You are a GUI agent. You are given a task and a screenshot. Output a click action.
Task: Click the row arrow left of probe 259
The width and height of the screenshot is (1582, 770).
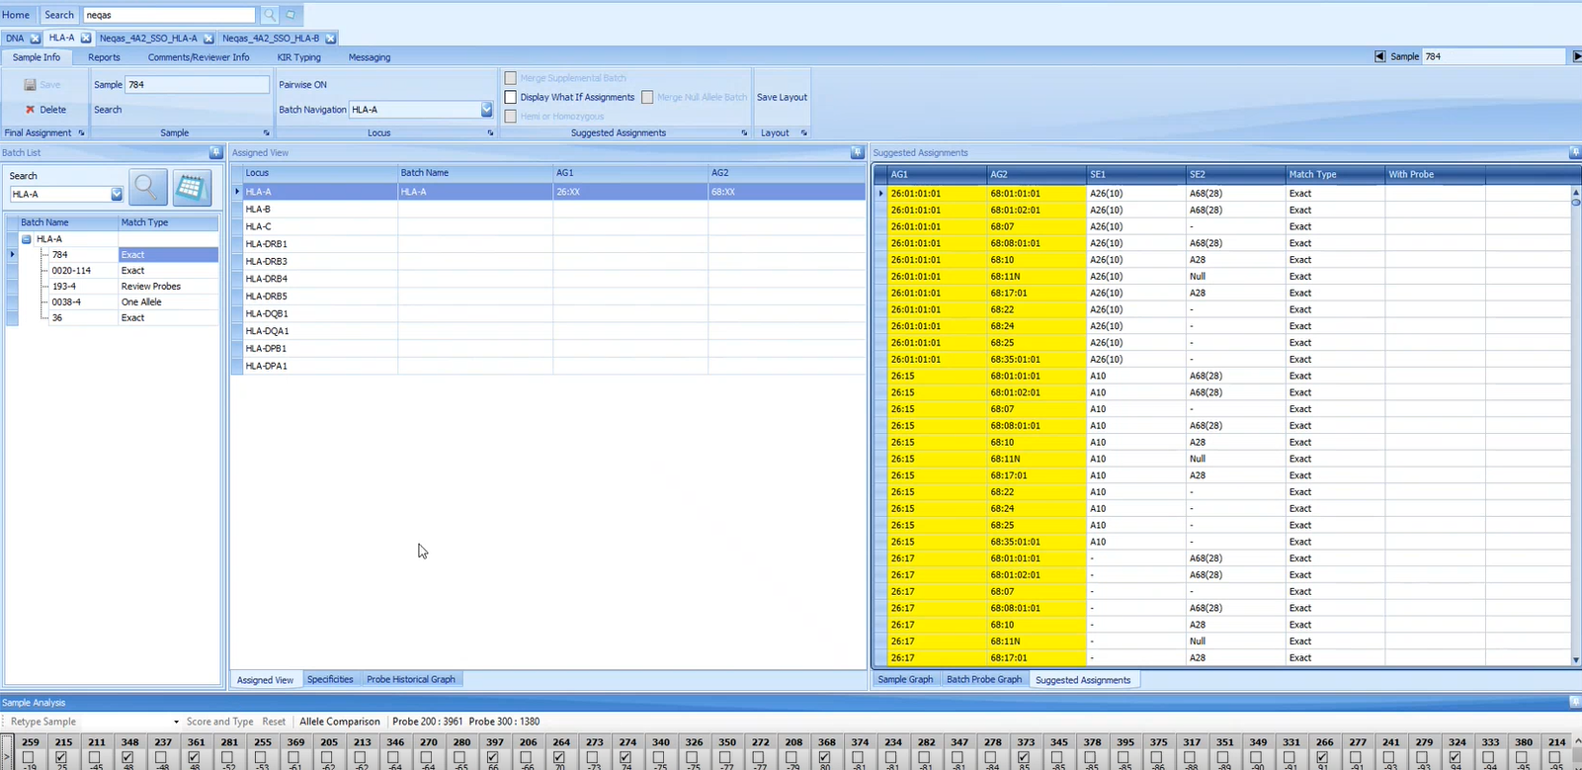[x=6, y=755]
